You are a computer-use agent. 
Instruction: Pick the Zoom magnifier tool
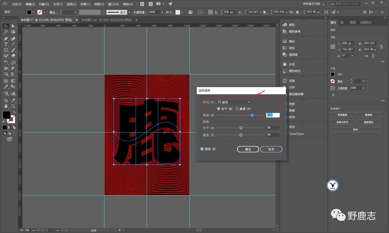point(13,106)
